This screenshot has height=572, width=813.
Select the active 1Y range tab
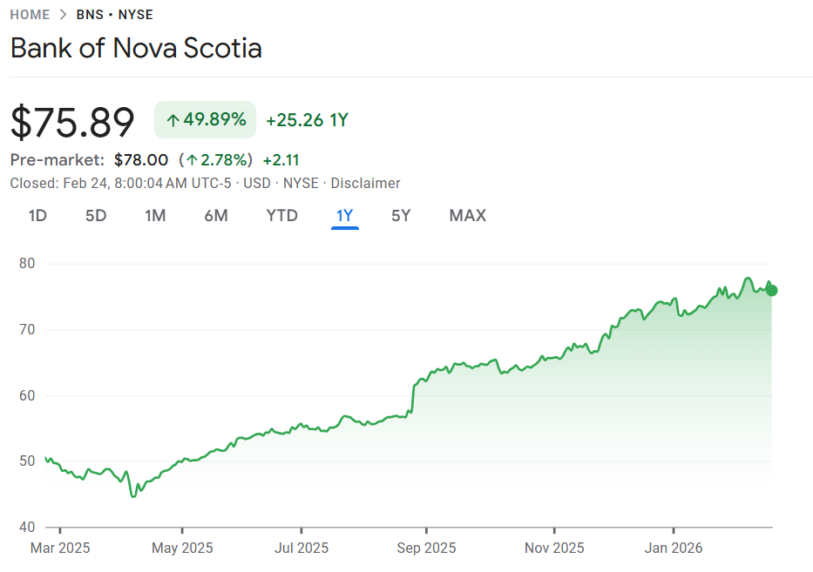tap(345, 216)
